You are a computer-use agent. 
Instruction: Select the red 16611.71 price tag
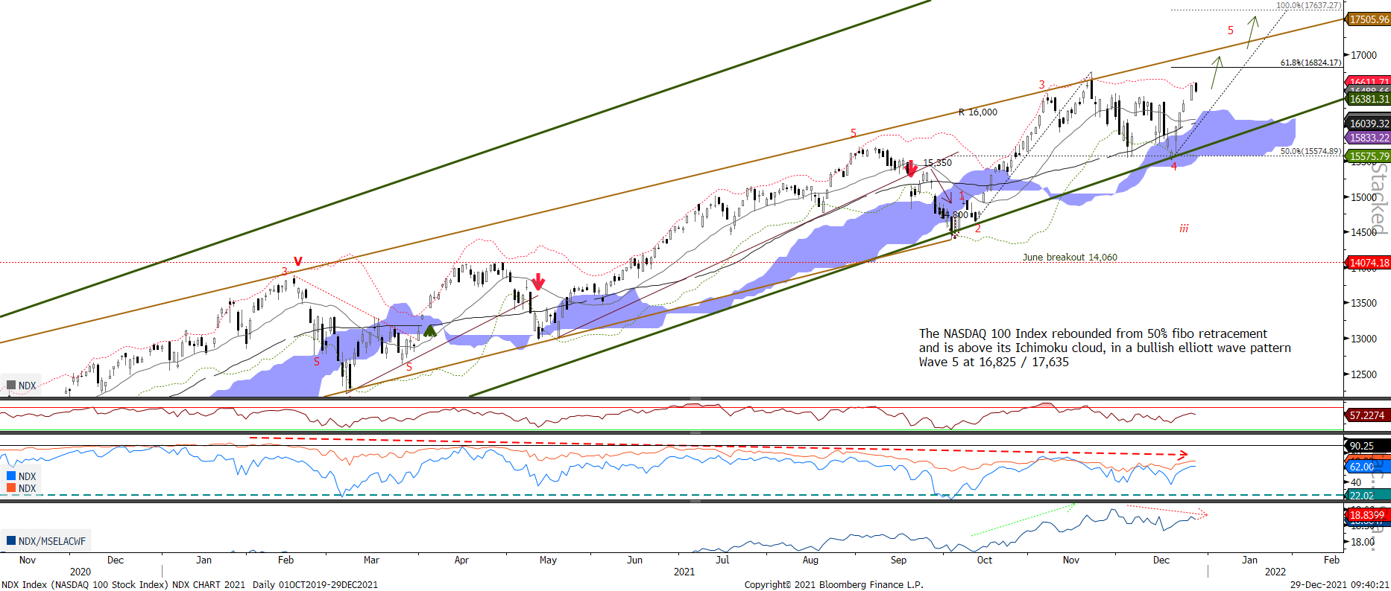pos(1369,81)
